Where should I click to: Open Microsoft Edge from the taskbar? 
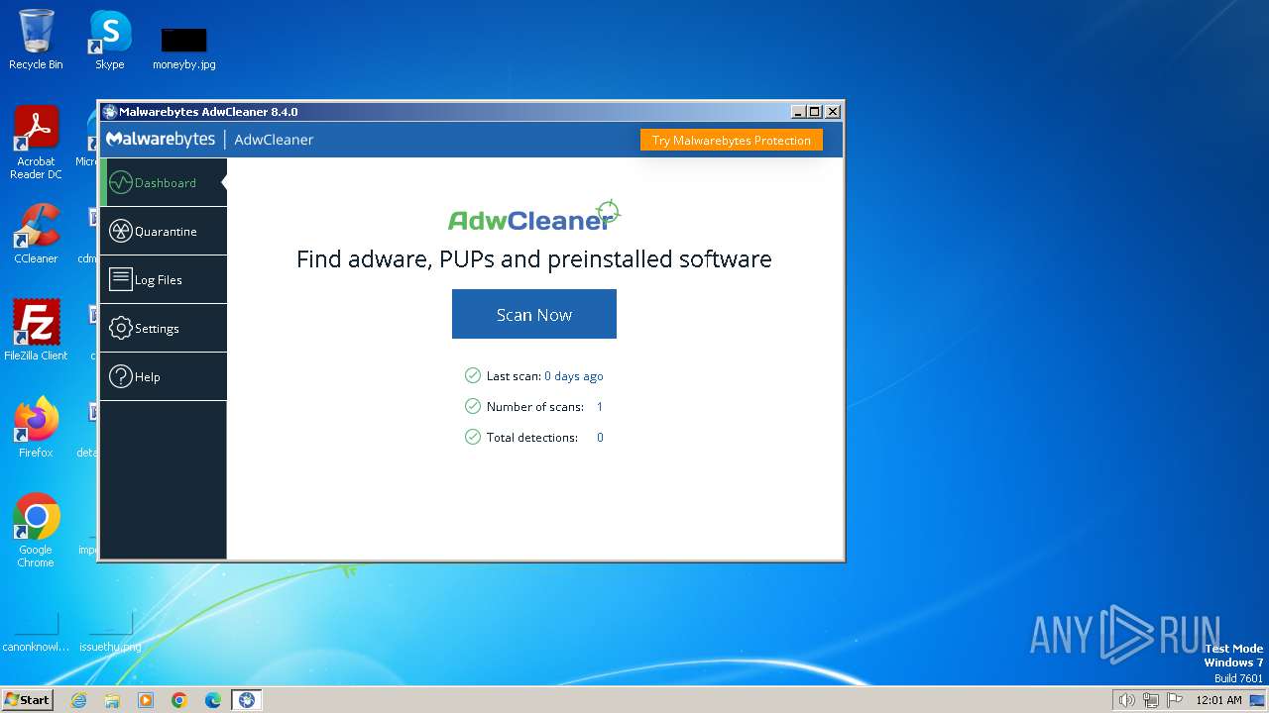[x=213, y=700]
